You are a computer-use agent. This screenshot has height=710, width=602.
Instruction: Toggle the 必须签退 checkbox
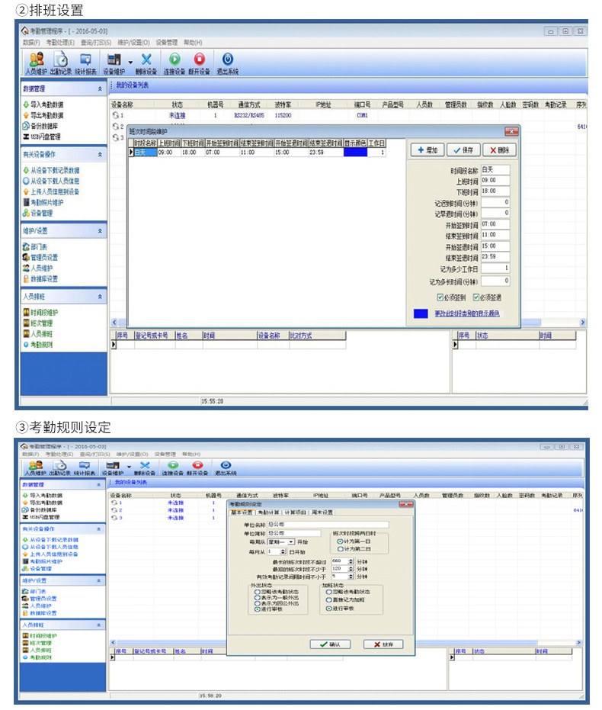coord(477,297)
